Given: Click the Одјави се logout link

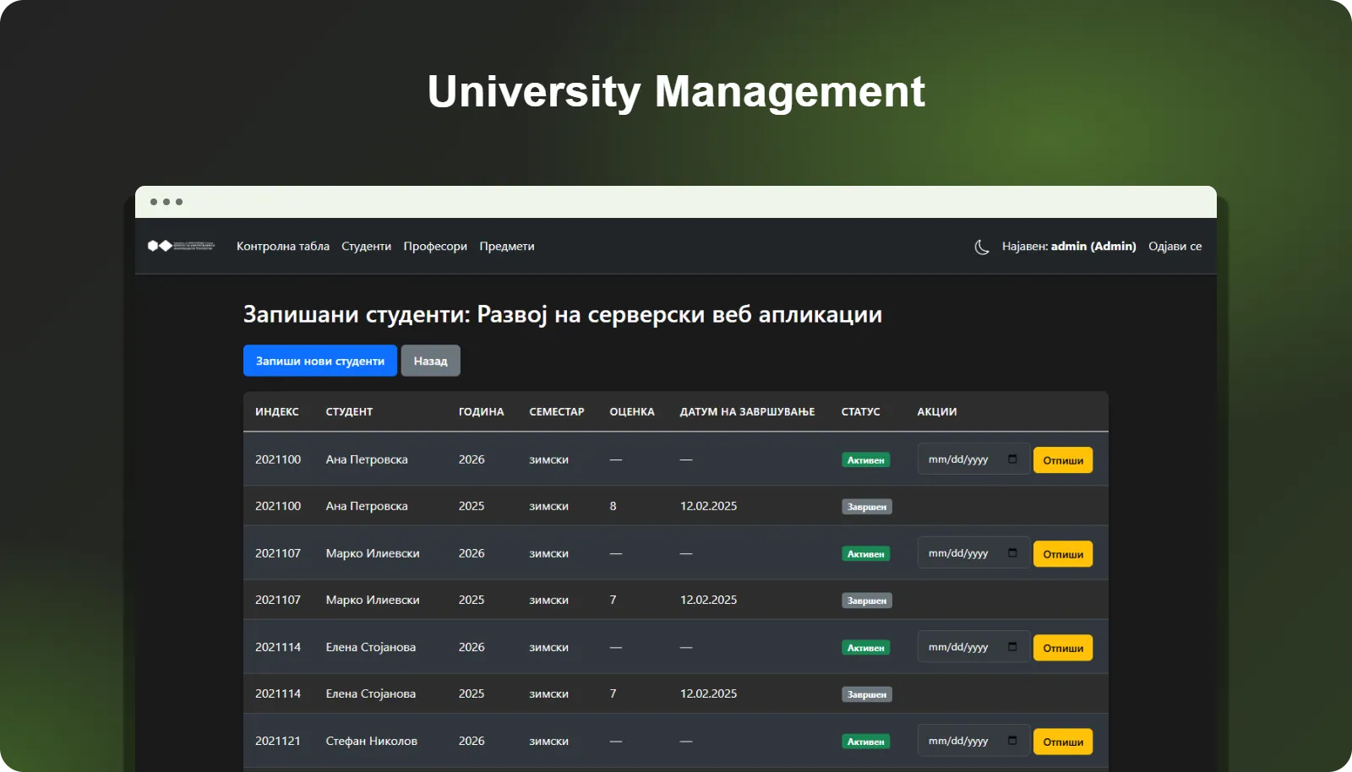Looking at the screenshot, I should click(x=1175, y=247).
